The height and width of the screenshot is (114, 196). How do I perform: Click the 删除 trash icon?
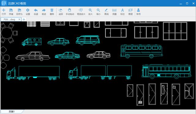tap(52, 12)
